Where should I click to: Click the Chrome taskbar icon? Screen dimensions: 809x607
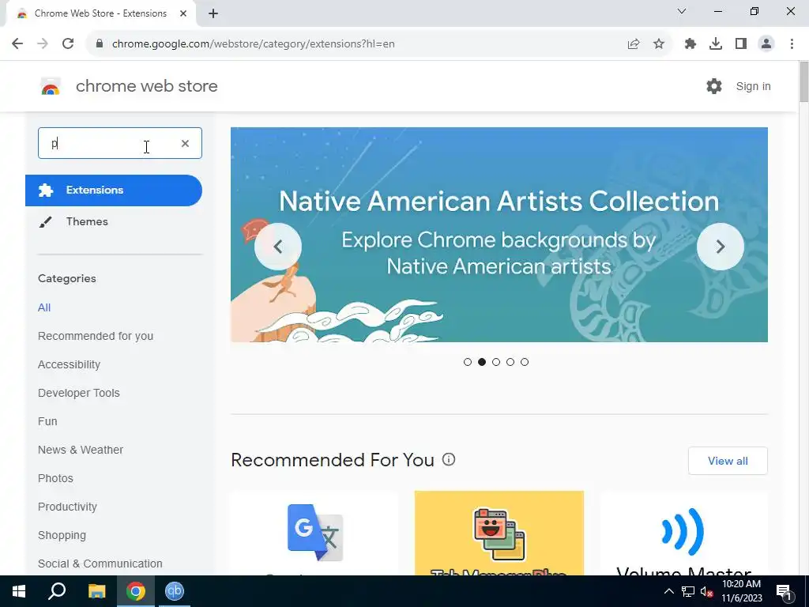click(136, 591)
